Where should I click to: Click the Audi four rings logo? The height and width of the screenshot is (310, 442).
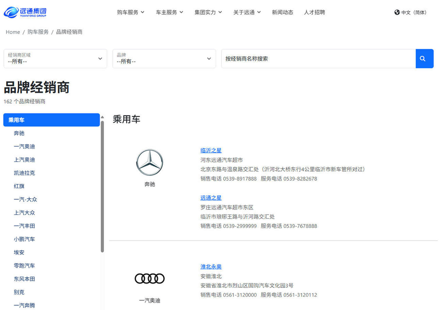(x=149, y=279)
